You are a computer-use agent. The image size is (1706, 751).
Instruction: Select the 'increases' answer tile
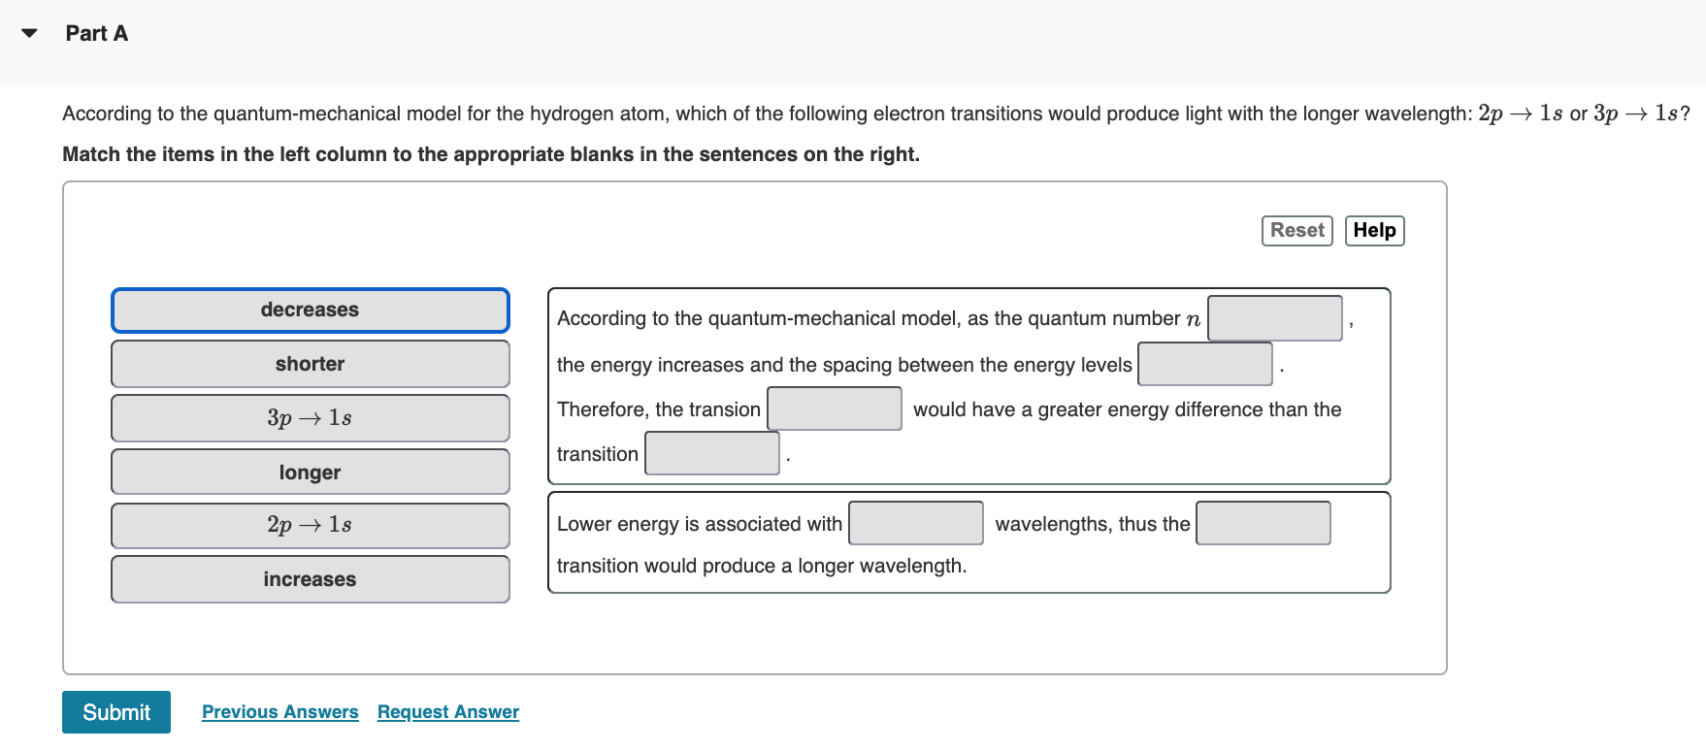(310, 579)
